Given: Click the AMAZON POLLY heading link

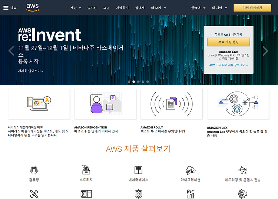Looking at the screenshot, I should (x=152, y=127).
